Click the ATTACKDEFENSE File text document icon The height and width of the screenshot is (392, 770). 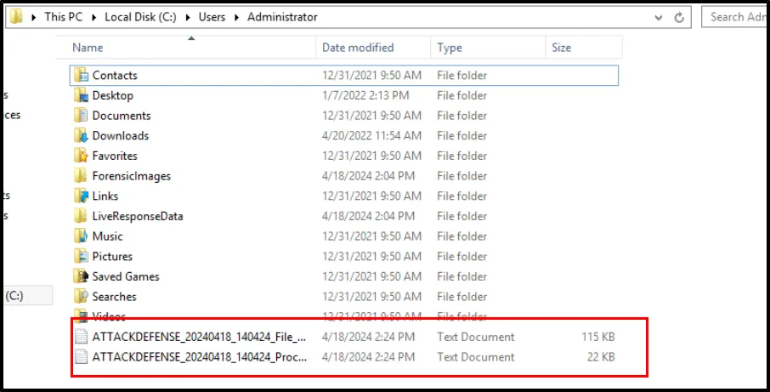click(x=81, y=338)
